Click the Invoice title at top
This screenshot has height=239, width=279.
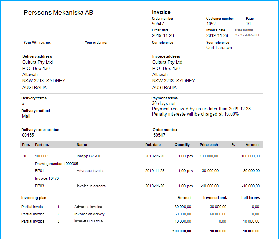click(161, 12)
